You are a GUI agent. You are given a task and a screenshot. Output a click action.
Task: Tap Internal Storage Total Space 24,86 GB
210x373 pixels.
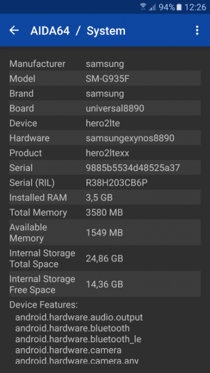(105, 258)
